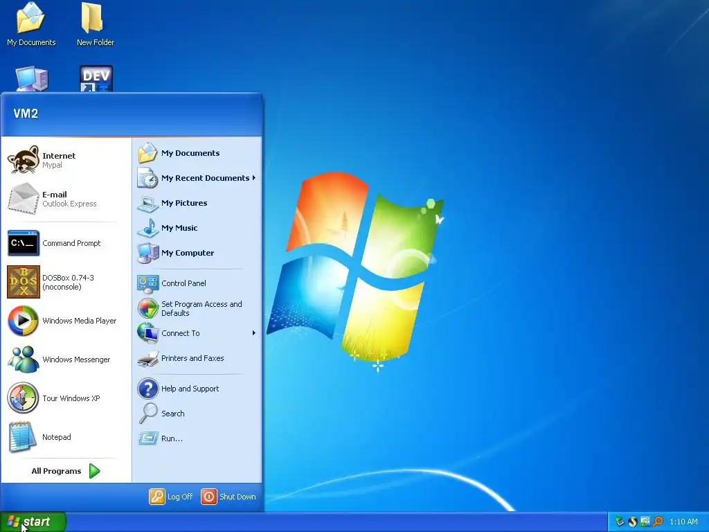This screenshot has height=532, width=709.
Task: Expand My Recent Documents submenu arrow
Action: coord(254,178)
